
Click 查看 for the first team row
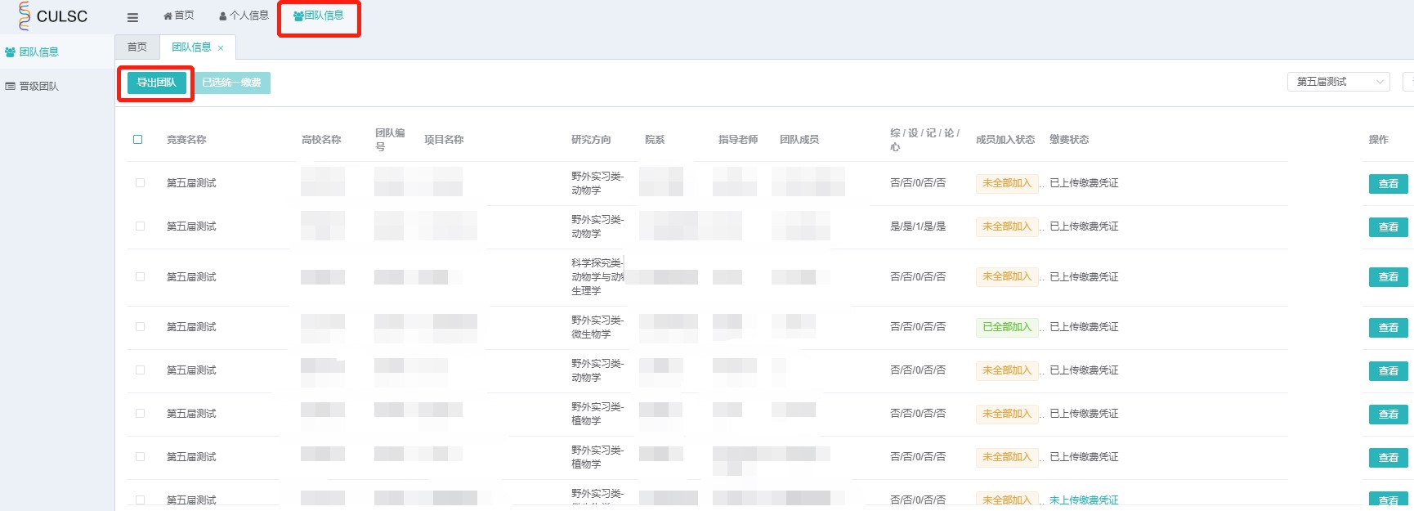coord(1388,184)
